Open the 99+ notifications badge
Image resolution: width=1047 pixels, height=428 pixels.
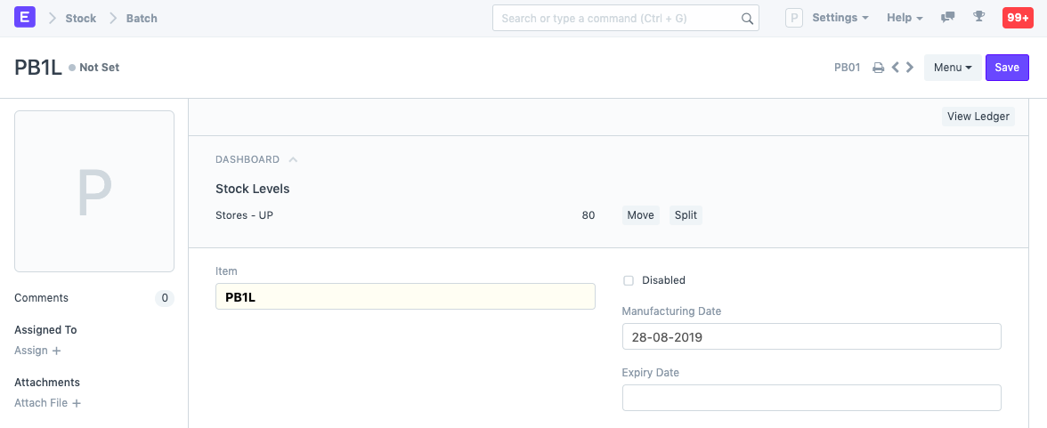point(1018,18)
